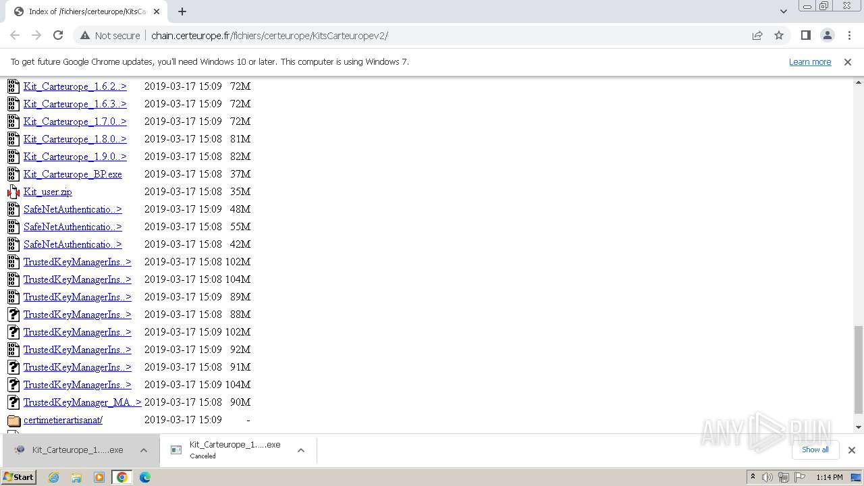Open the certimetierartisanat/ folder
864x486 pixels.
(x=63, y=420)
